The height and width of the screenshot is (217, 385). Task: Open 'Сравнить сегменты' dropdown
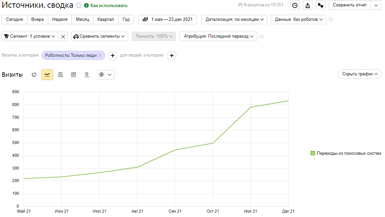(x=100, y=36)
